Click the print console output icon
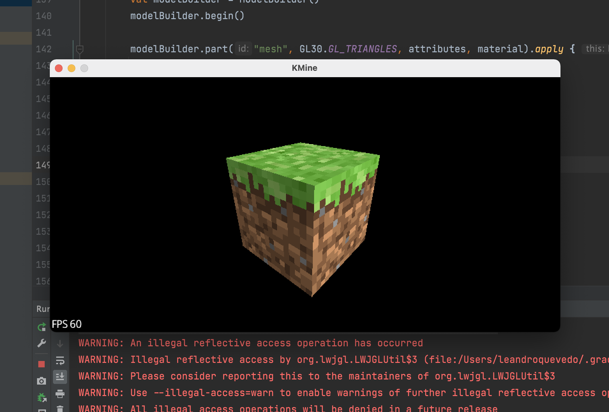The image size is (609, 412). click(x=60, y=394)
